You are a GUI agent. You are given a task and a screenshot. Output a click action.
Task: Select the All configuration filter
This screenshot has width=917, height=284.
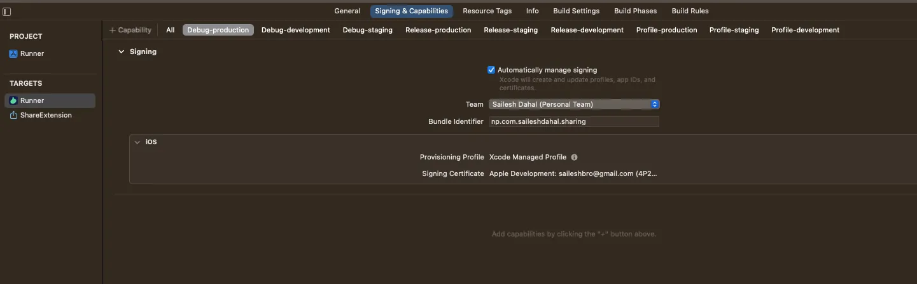click(171, 30)
